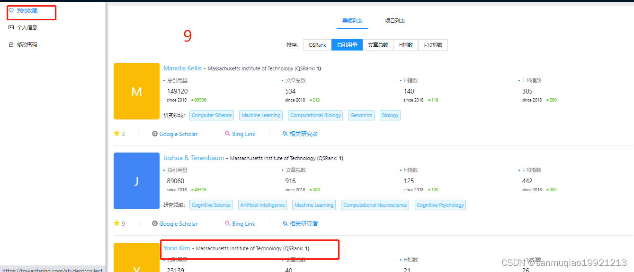
Task: Sort by QSRank
Action: [x=317, y=45]
